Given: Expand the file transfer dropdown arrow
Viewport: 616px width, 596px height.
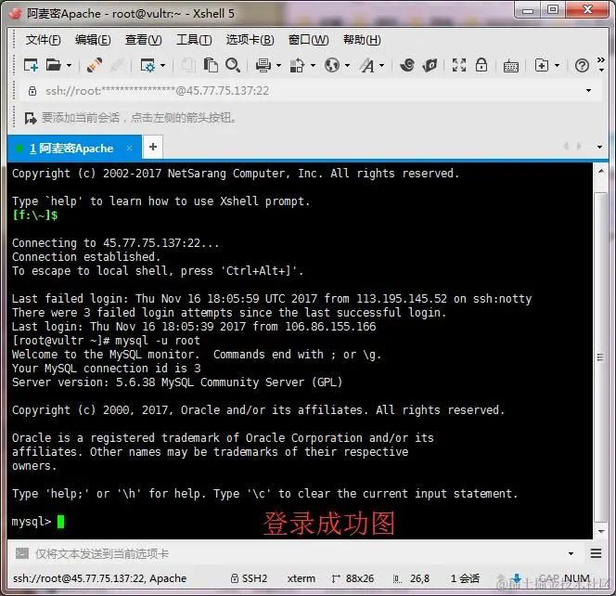Looking at the screenshot, I should point(313,65).
